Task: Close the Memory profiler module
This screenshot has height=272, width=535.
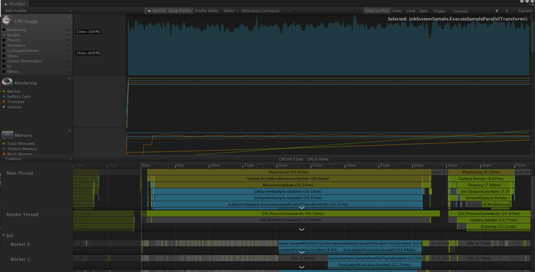Action: [70, 131]
